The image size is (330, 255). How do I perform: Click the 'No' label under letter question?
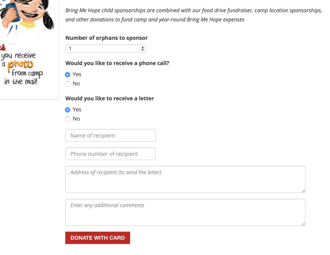pyautogui.click(x=76, y=119)
